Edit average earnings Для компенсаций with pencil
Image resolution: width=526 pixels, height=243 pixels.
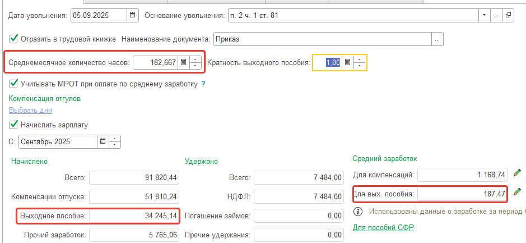click(516, 173)
